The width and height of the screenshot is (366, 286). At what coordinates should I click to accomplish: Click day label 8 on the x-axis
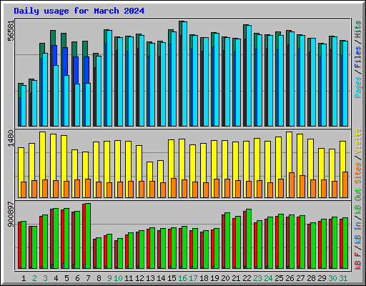[x=99, y=278]
